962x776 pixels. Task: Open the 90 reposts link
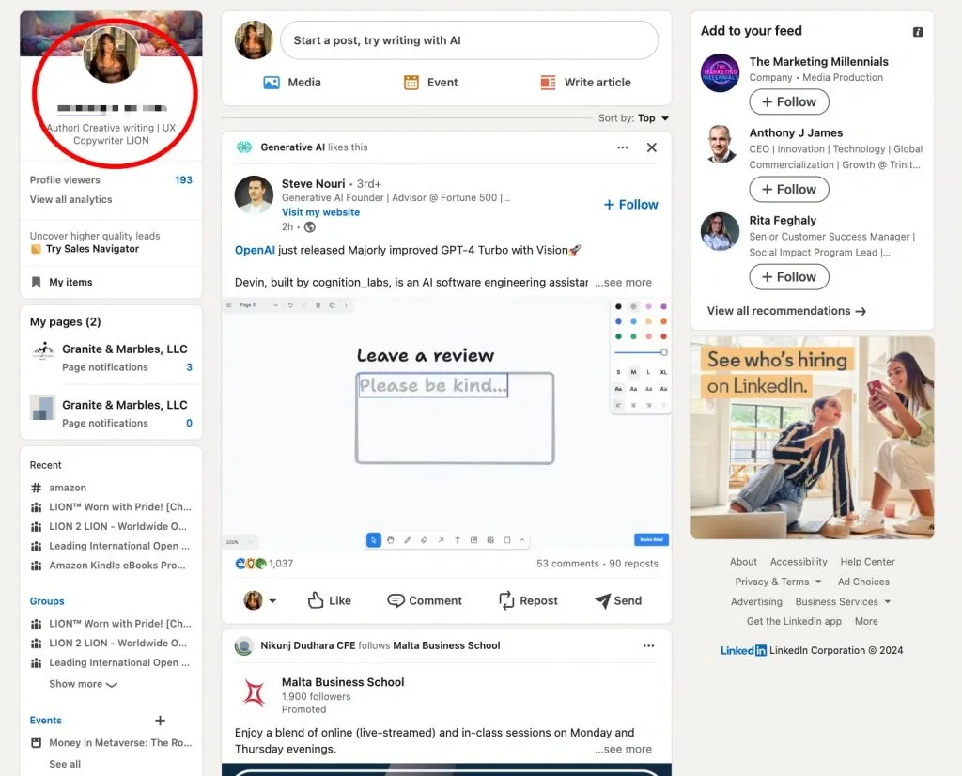click(634, 563)
